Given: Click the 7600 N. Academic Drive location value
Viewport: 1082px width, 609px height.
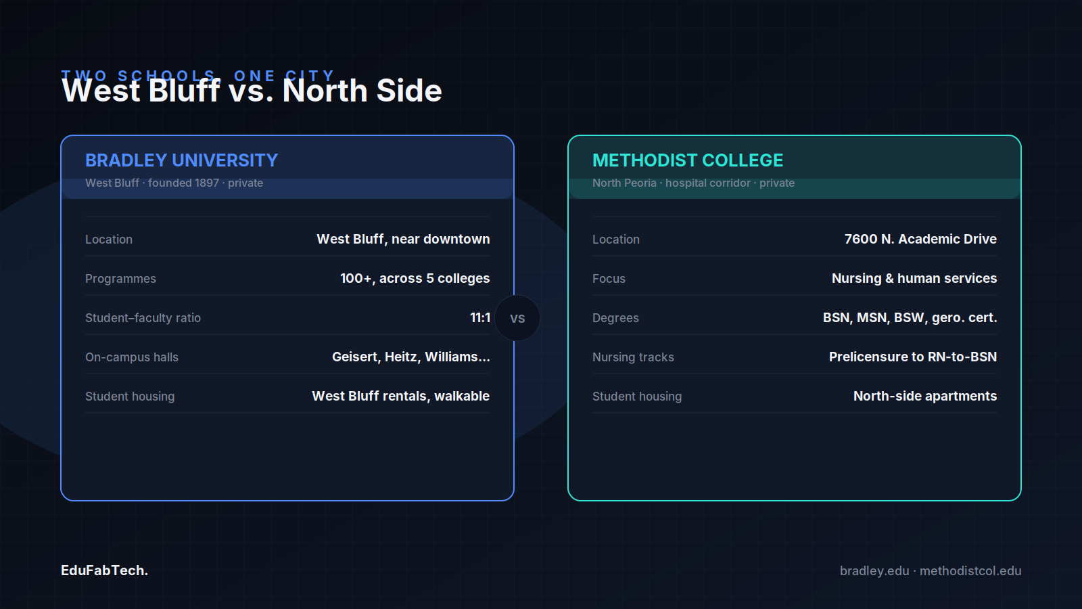Looking at the screenshot, I should click(920, 239).
